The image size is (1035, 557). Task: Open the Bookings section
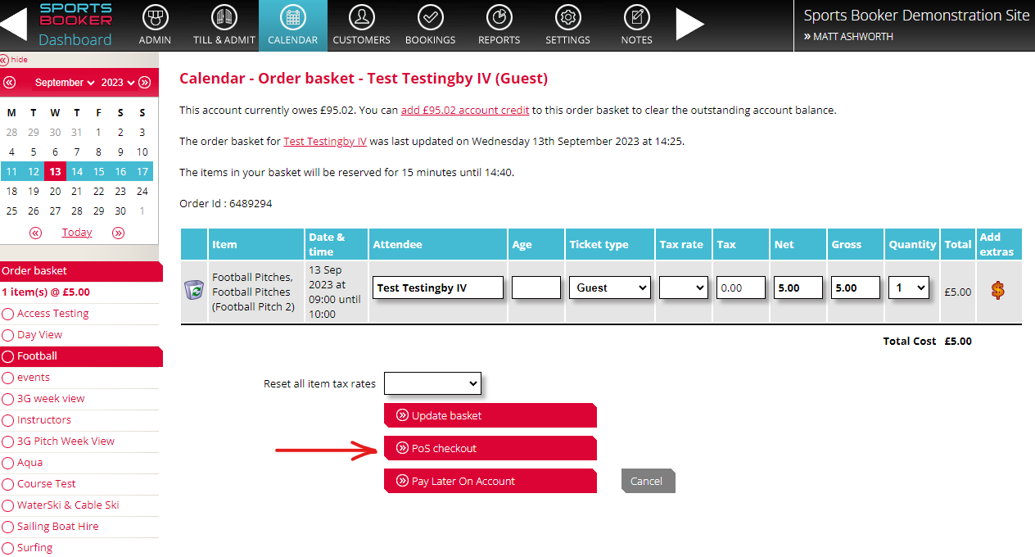click(x=430, y=25)
